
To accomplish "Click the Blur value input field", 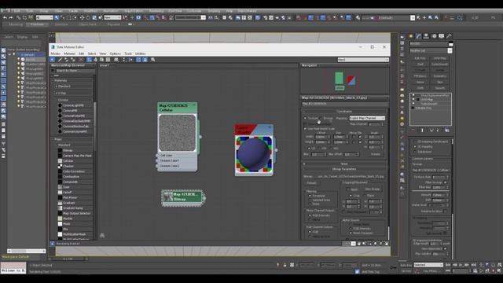I will 317,154.
